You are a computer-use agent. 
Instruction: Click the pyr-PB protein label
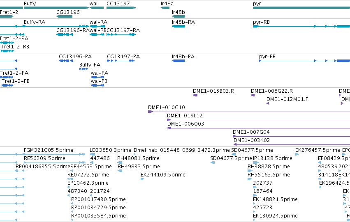coord(267,57)
